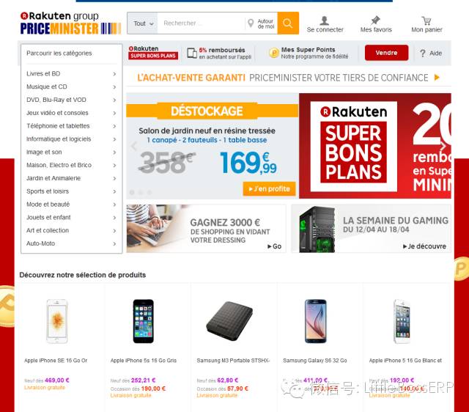
Task: Click the mobile app 5% remboursés icon
Action: pyautogui.click(x=192, y=53)
